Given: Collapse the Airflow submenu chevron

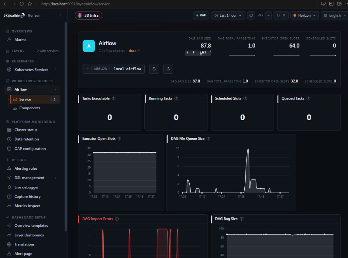Looking at the screenshot, I should pos(56,89).
